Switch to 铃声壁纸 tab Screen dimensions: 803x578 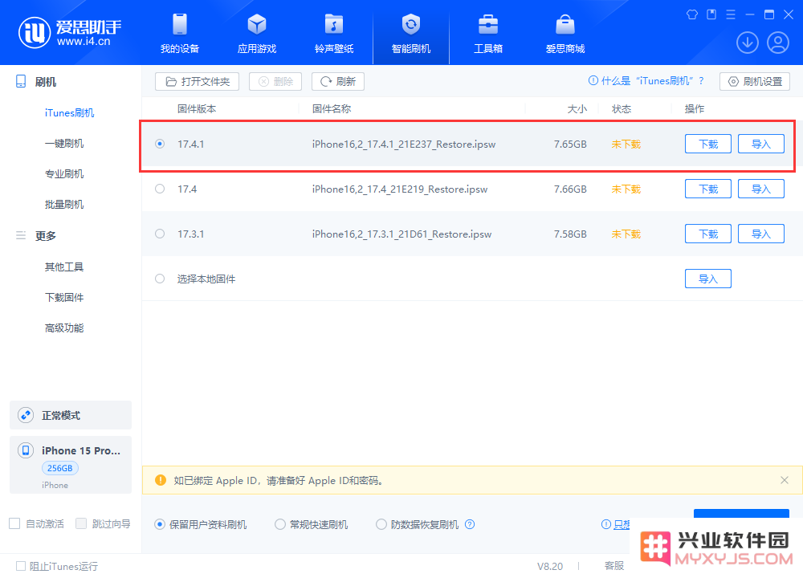334,34
